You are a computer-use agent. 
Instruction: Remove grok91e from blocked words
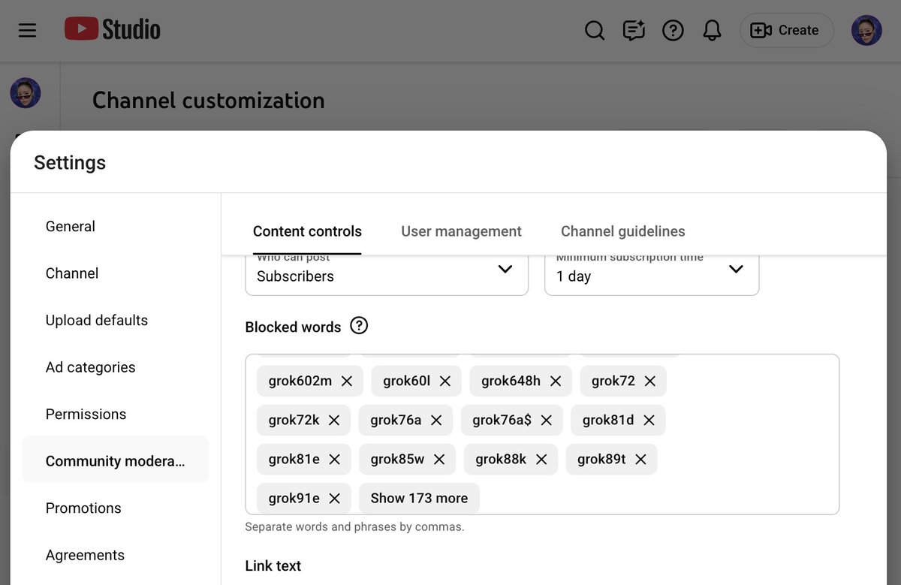[335, 498]
